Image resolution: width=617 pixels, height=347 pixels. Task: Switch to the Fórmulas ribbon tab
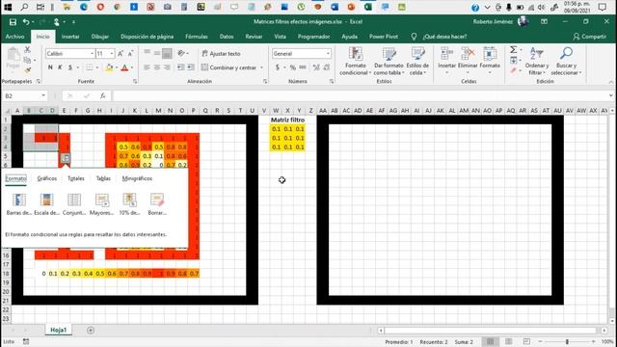pos(197,37)
